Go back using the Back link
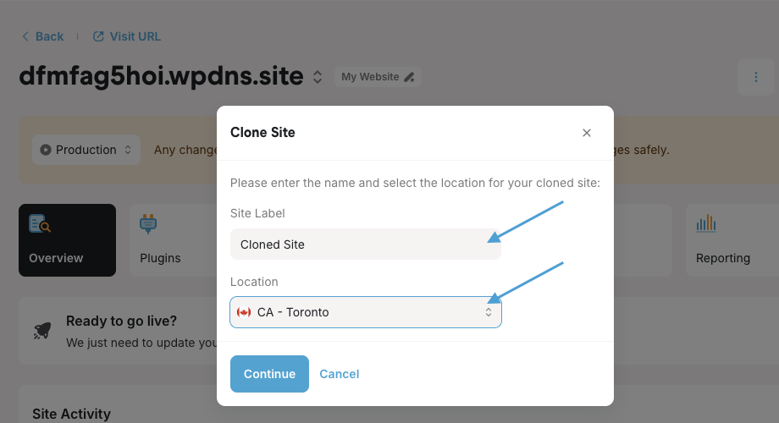779x423 pixels. [x=42, y=36]
